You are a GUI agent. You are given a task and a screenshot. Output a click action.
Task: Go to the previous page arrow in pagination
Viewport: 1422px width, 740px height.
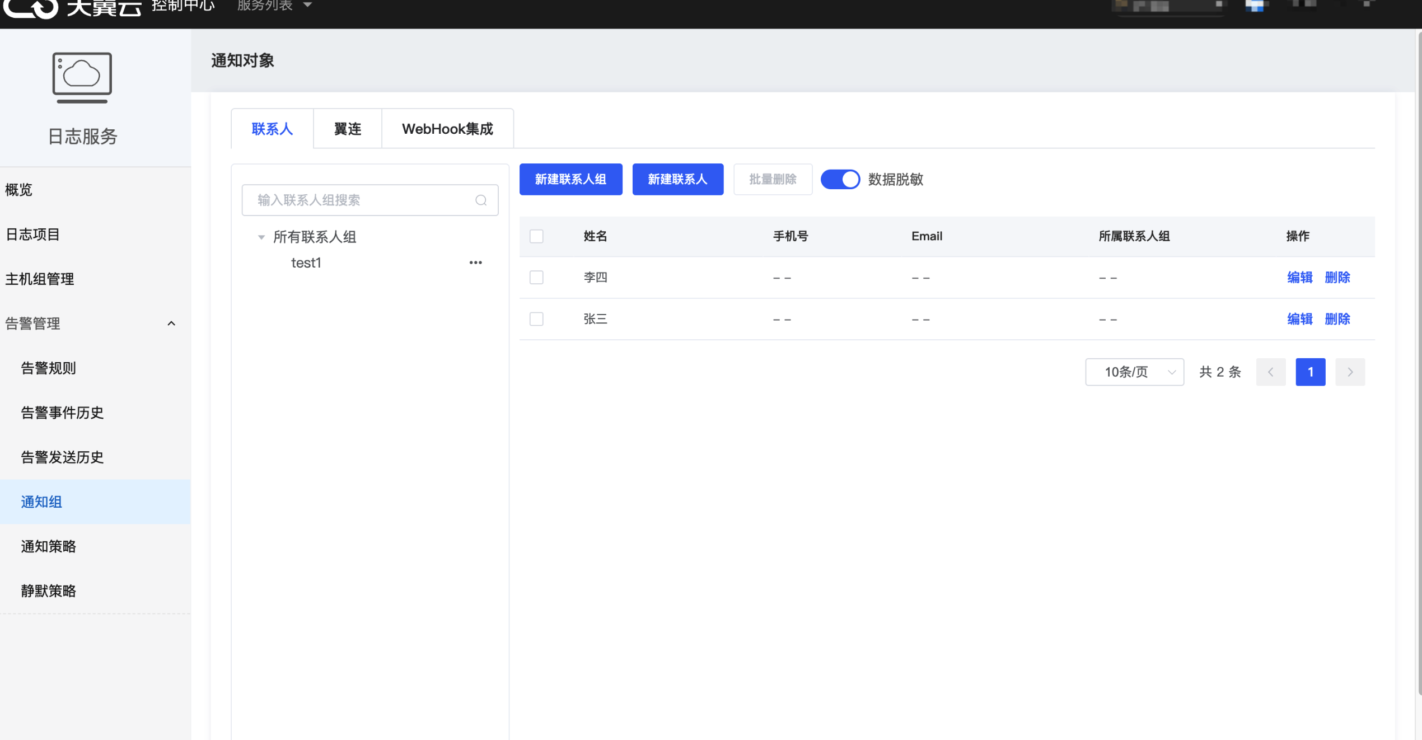(1270, 372)
